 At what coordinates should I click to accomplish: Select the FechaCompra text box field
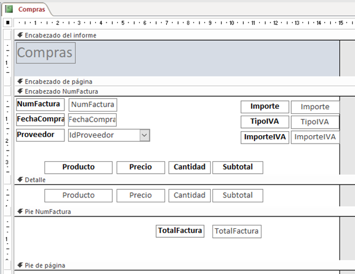[92, 120]
